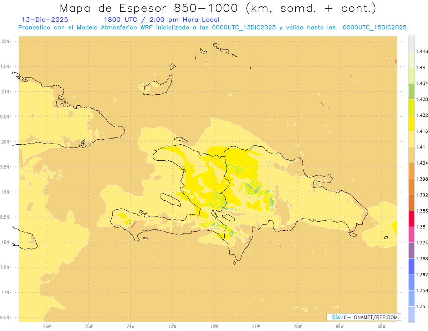428x331 pixels.
Task: Click the 20N latitude label
Action: point(6,142)
